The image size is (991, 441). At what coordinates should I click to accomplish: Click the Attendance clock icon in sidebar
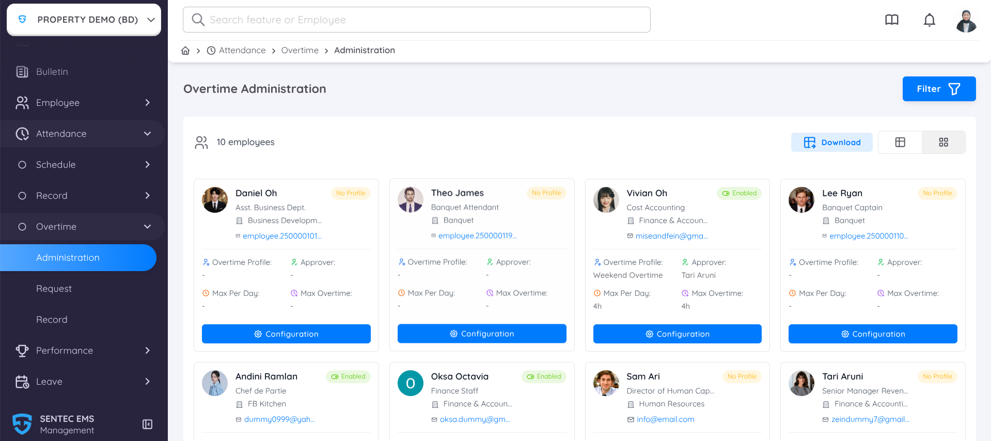click(x=22, y=134)
